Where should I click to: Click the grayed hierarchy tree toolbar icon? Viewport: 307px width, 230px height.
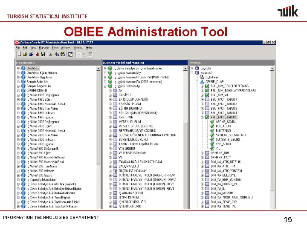(84, 55)
